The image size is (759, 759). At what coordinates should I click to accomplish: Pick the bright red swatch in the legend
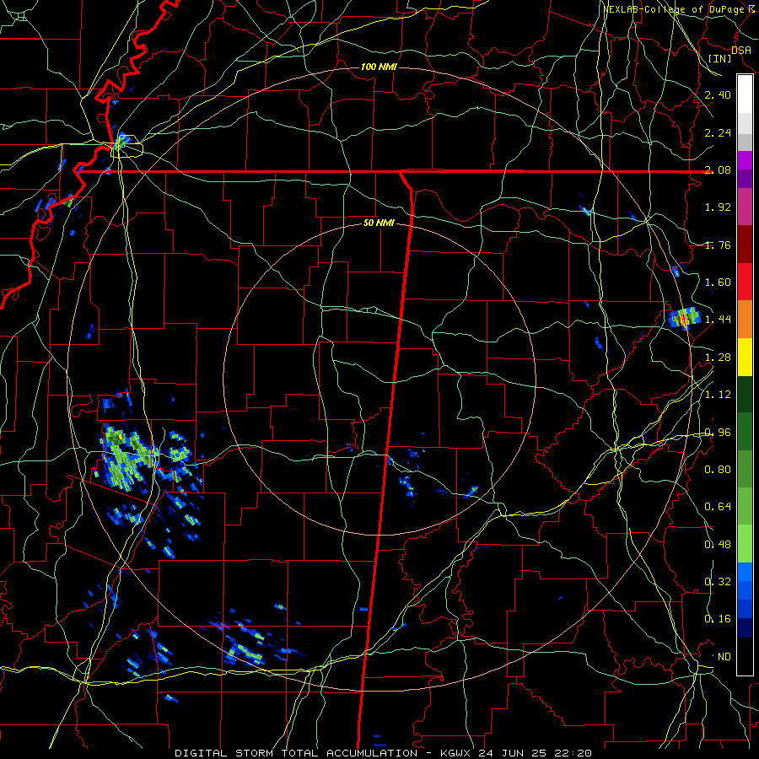click(x=745, y=282)
